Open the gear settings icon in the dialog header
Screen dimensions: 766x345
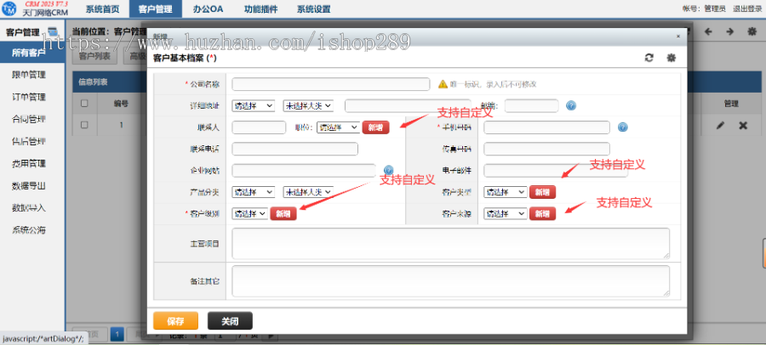point(672,58)
